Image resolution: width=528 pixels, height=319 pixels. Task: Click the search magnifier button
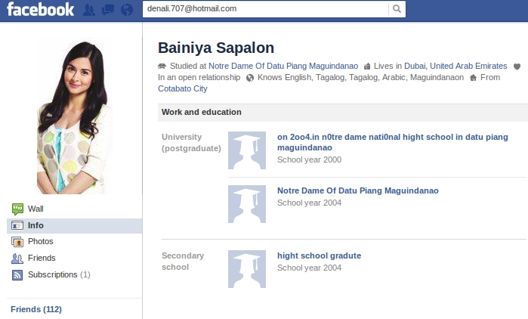397,9
